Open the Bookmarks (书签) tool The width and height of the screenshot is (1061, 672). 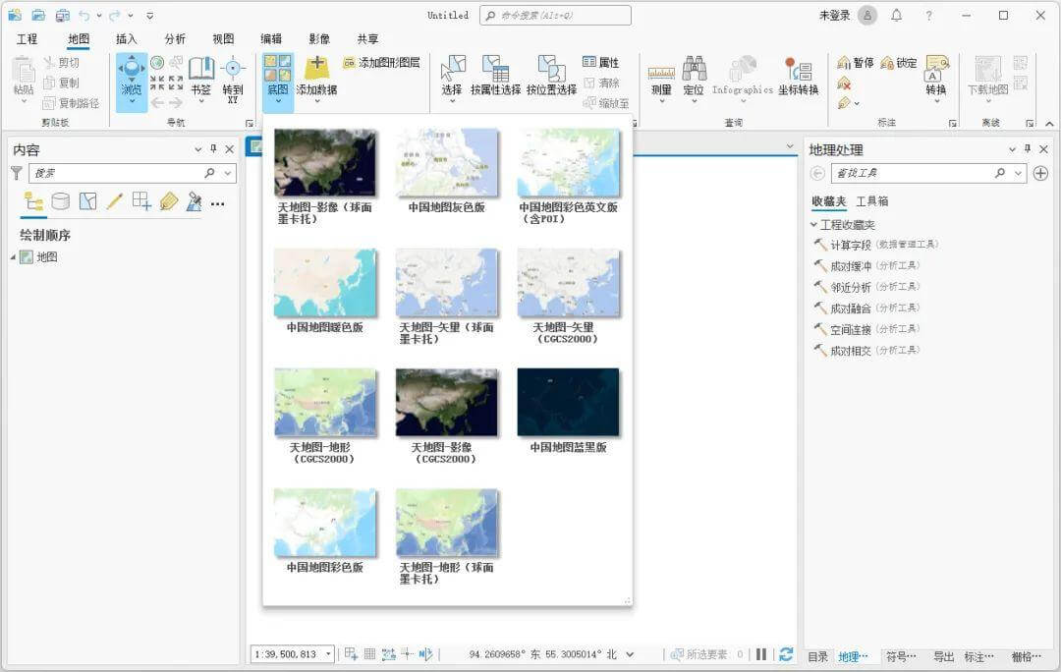(200, 75)
